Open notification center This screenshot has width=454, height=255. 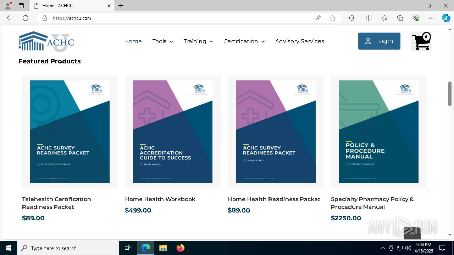click(442, 248)
